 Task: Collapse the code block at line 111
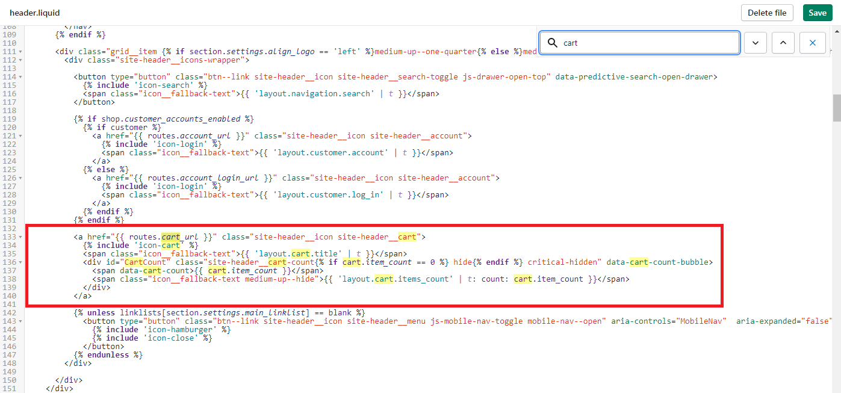coord(20,52)
